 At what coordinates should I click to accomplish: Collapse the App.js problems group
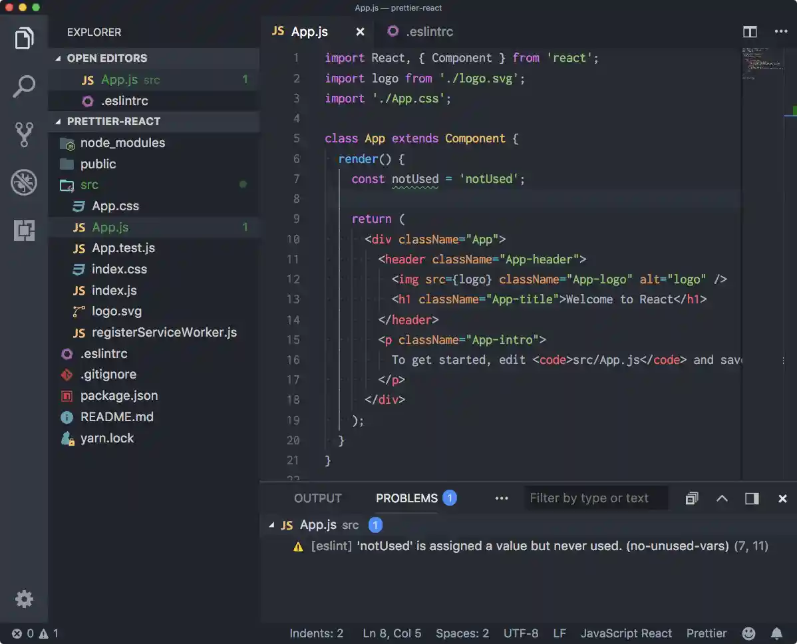[x=271, y=525]
